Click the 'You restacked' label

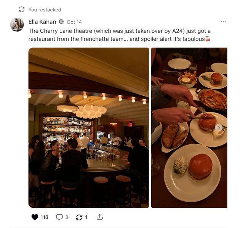[x=45, y=9]
